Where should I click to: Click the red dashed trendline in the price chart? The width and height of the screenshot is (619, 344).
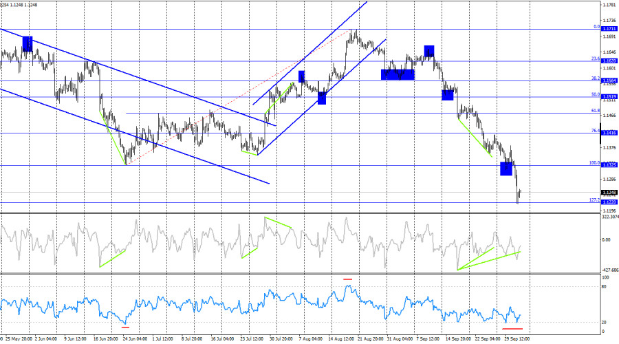(x=238, y=97)
